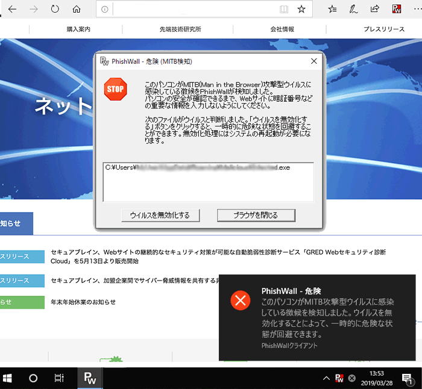Open the 購入案内 menu item

pyautogui.click(x=78, y=29)
